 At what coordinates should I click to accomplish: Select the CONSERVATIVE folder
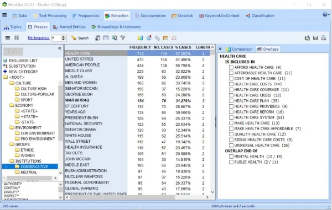tap(34, 166)
